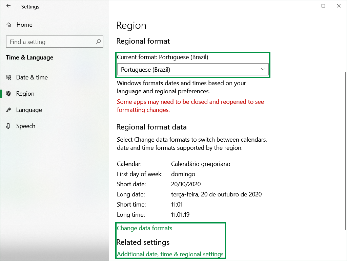The height and width of the screenshot is (261, 347).
Task: Click the back arrow at top left
Action: point(8,6)
